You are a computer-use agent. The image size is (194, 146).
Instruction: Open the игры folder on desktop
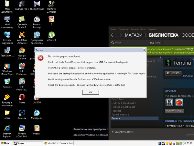click(7, 115)
